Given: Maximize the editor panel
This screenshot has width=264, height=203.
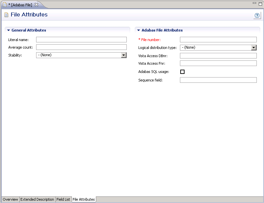Looking at the screenshot, I should (x=260, y=4).
